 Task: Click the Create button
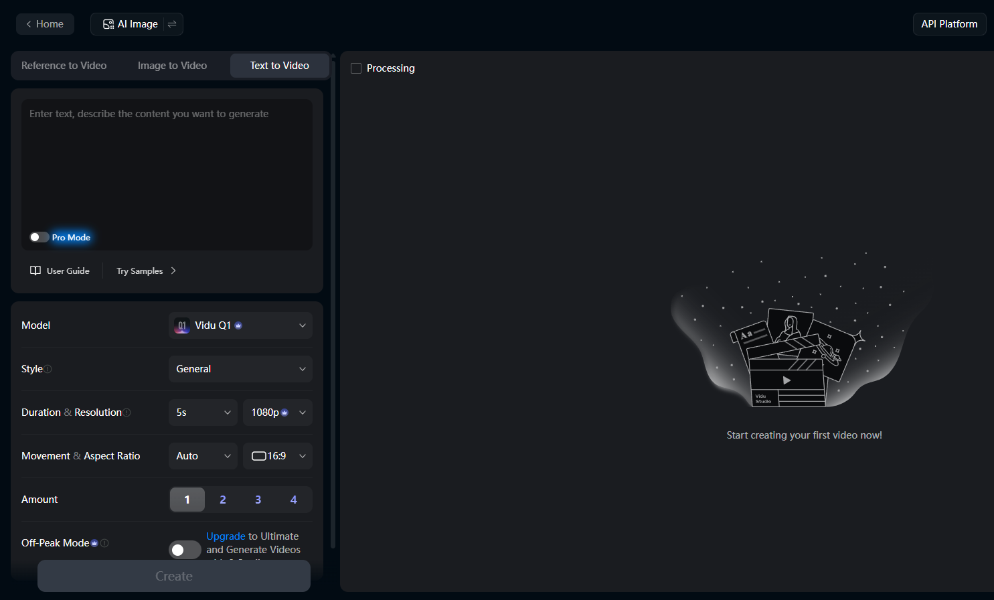click(x=174, y=576)
